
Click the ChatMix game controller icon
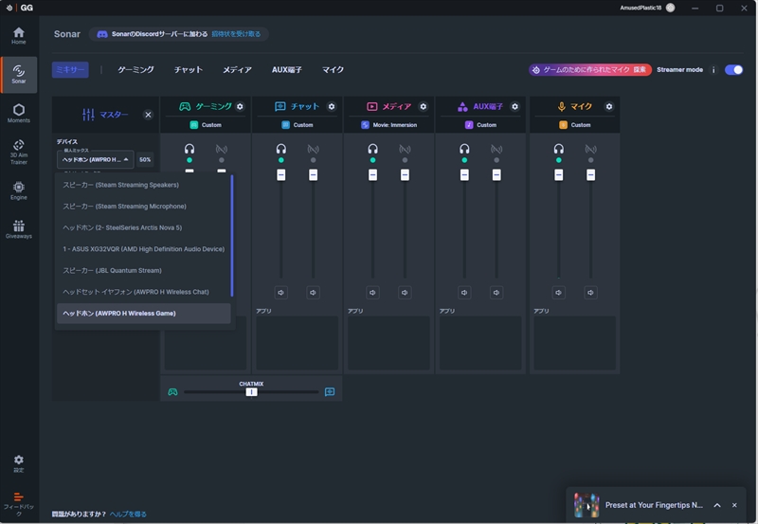[x=172, y=392]
